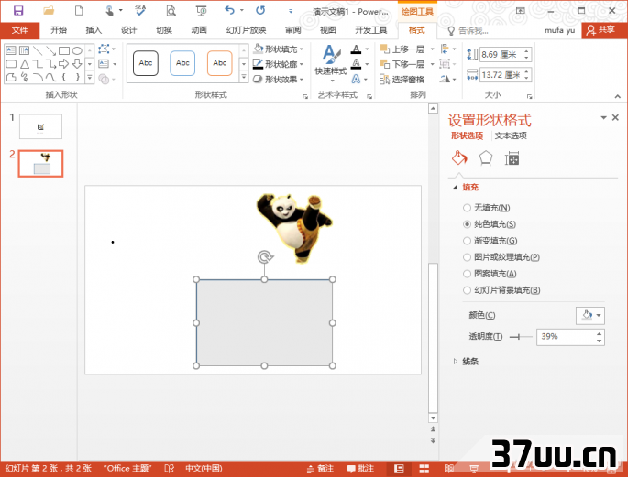Open the 设计 ribbon tab

click(x=129, y=30)
